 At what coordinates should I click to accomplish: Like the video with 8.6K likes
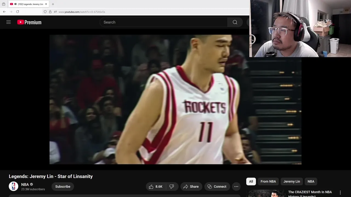point(156,187)
